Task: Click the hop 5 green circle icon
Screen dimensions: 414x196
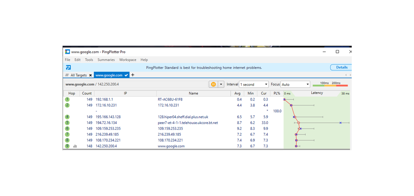Action: pos(67,123)
